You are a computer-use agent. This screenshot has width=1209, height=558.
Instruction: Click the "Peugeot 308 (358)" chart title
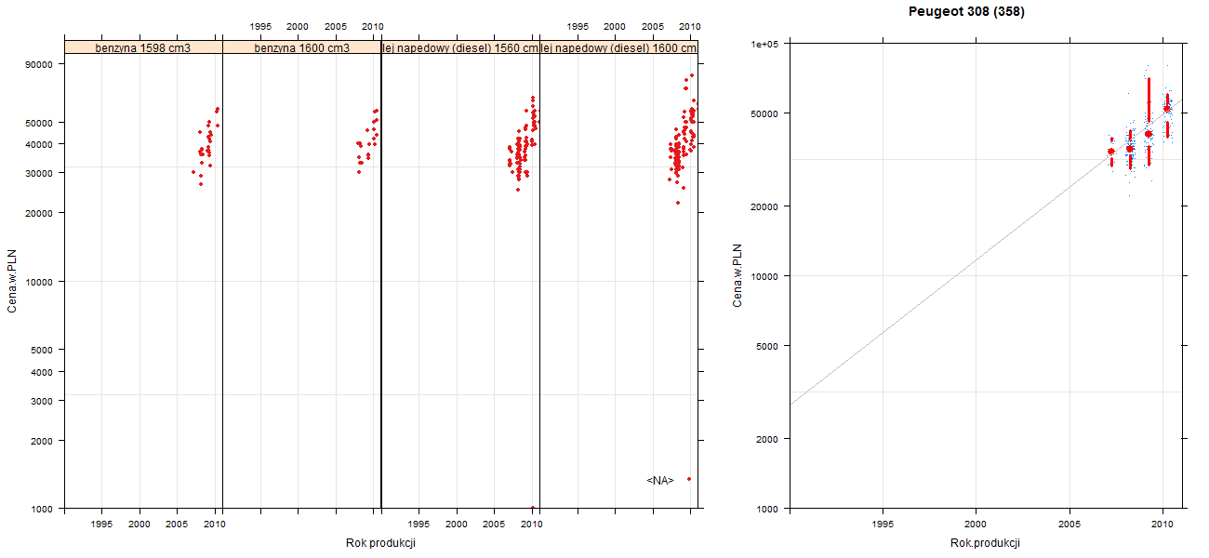[967, 12]
